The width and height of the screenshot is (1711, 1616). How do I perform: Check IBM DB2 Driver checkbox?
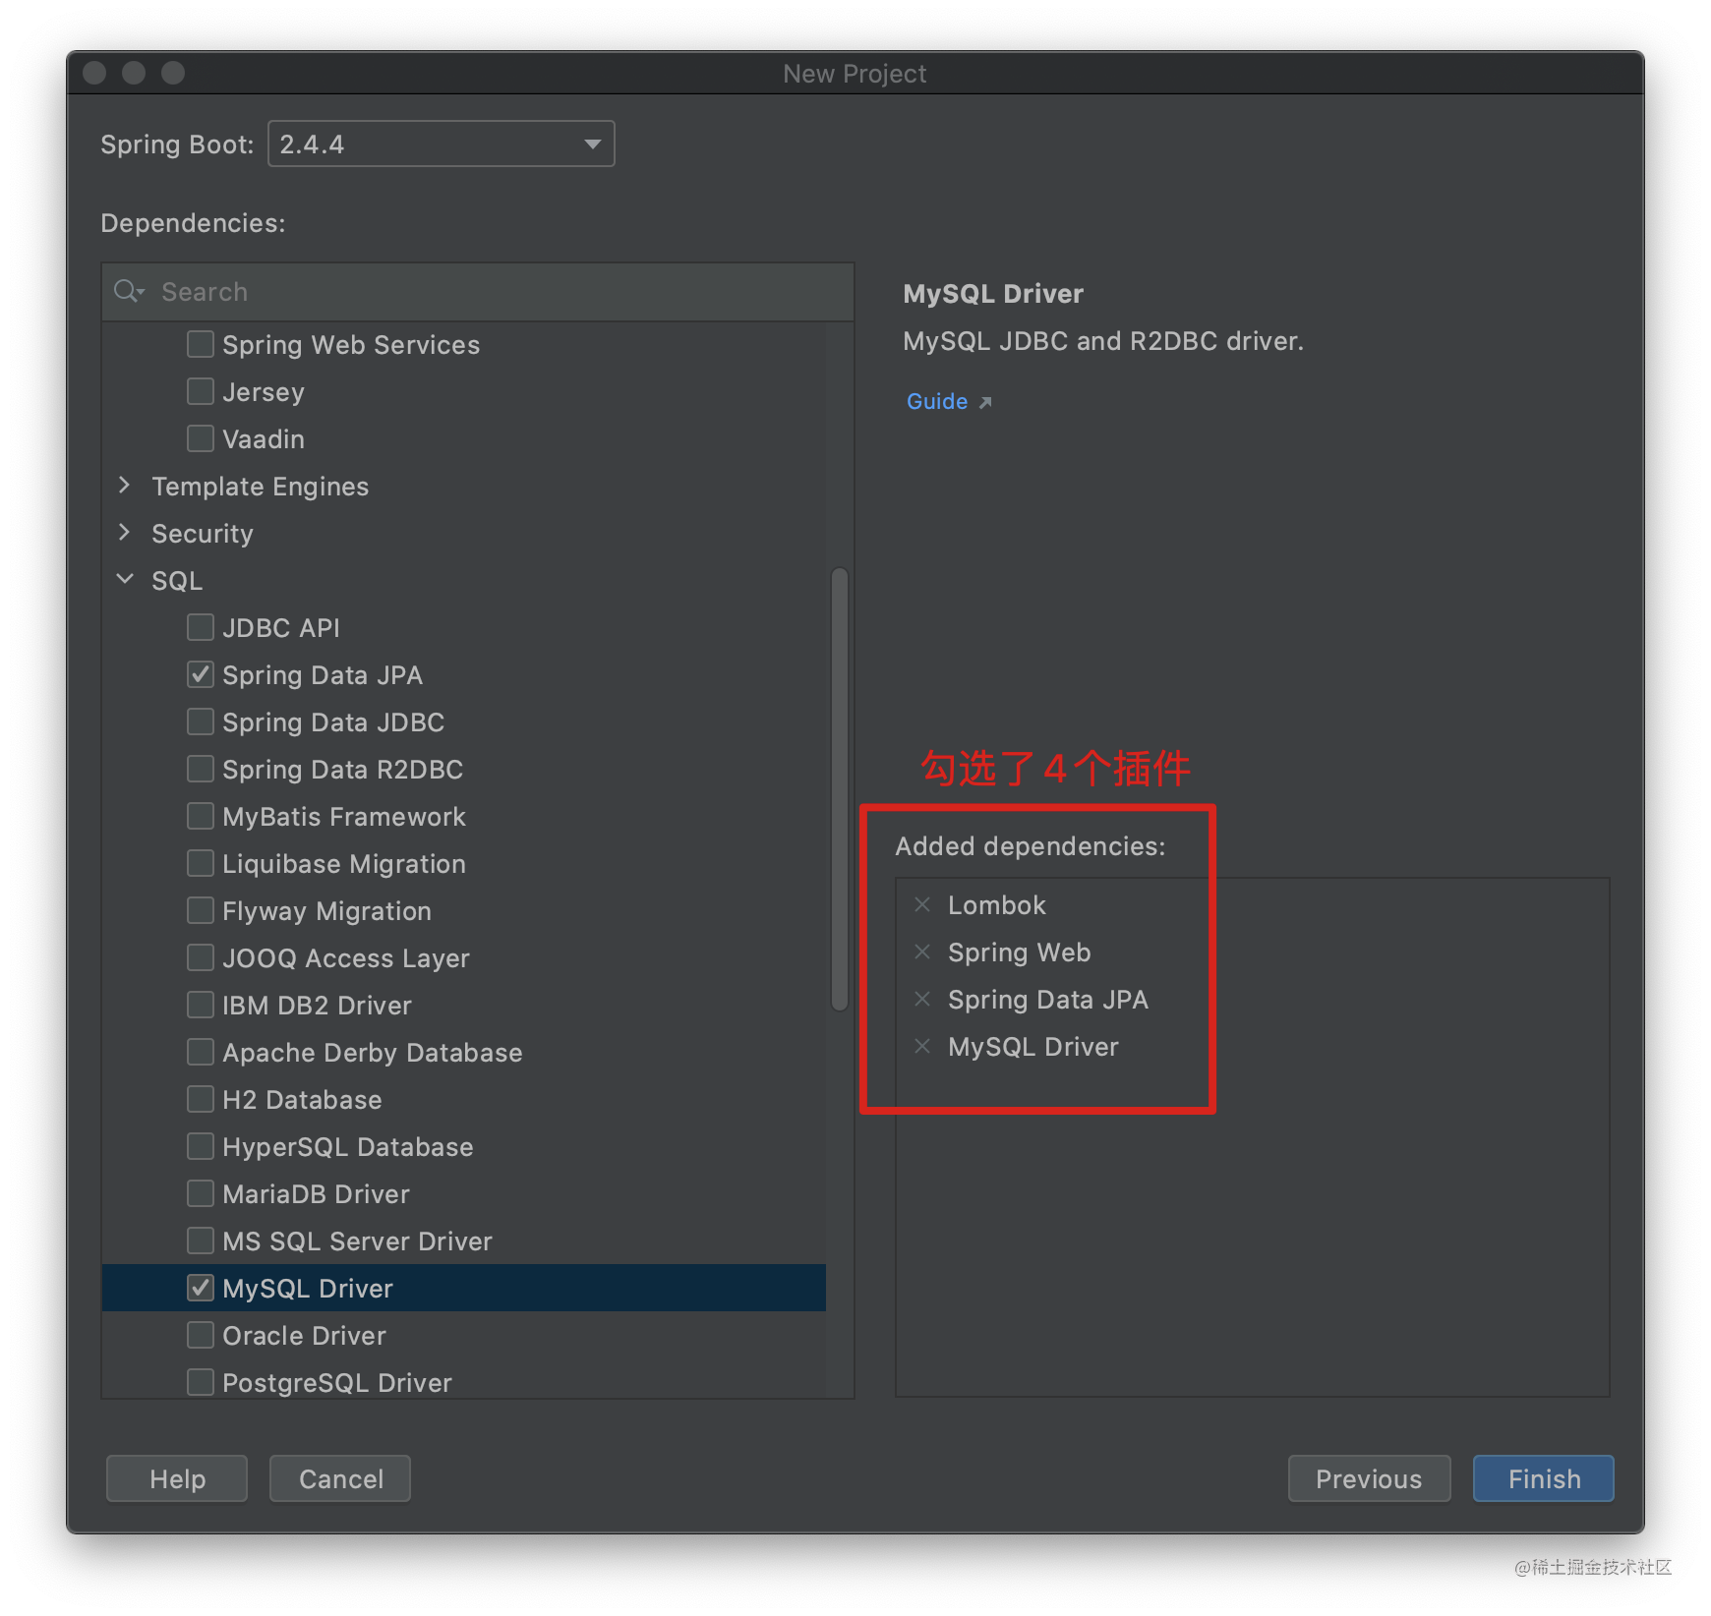[201, 1005]
